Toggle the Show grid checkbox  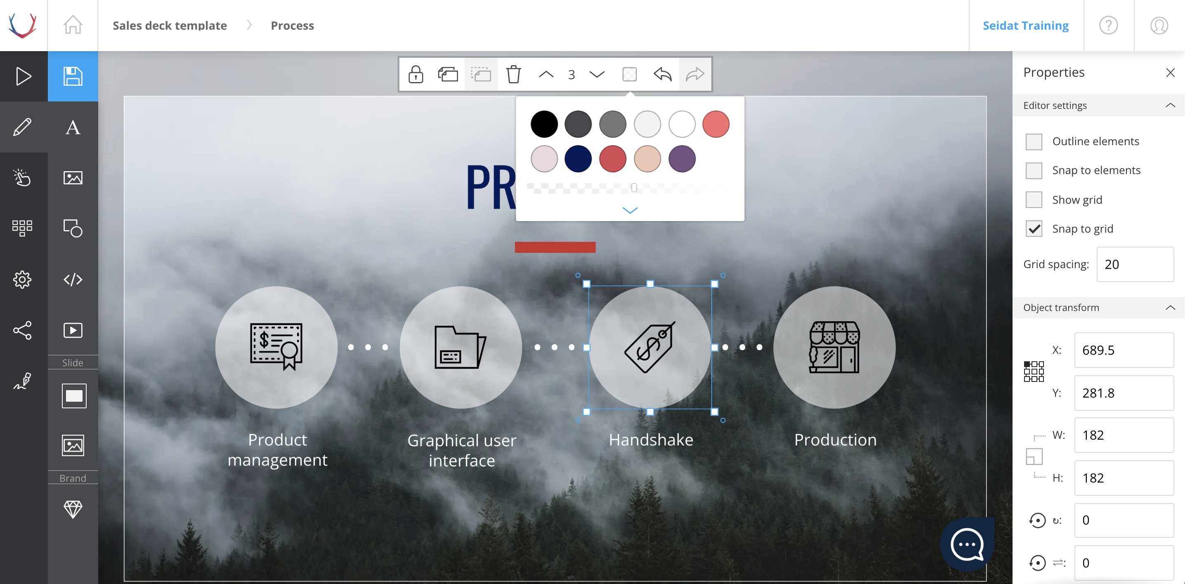point(1034,200)
